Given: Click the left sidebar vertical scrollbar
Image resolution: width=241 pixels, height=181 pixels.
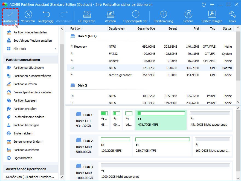Looking at the screenshot, I should (x=62, y=110).
